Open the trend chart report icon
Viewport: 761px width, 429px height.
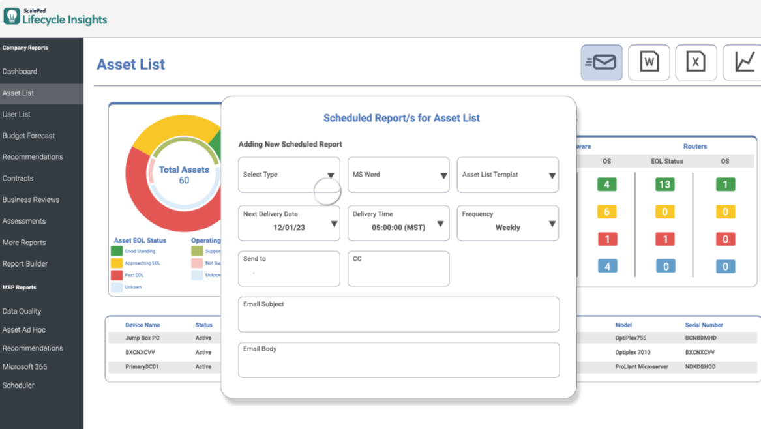743,62
